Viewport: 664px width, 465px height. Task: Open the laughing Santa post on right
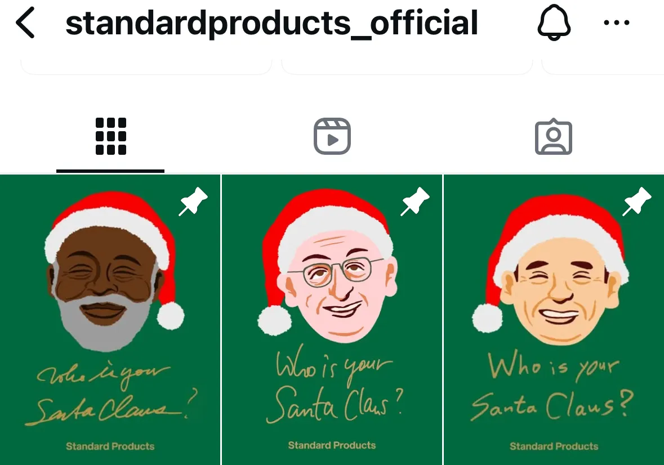click(x=554, y=320)
